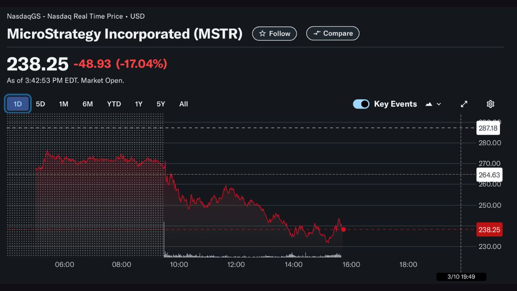Click the 14:00 time axis label
Image resolution: width=517 pixels, height=291 pixels.
tap(294, 264)
